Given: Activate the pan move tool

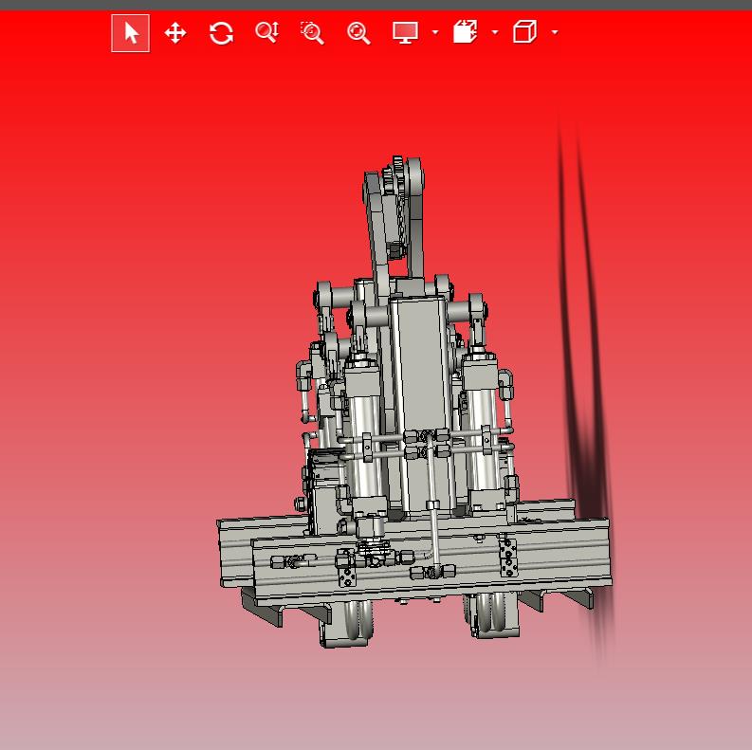Looking at the screenshot, I should 175,33.
